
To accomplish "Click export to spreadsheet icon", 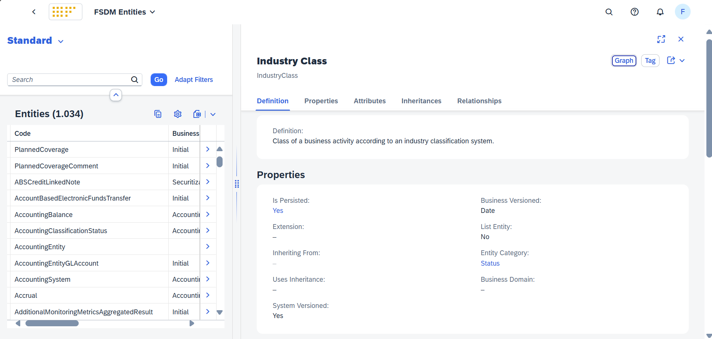I will coord(197,114).
